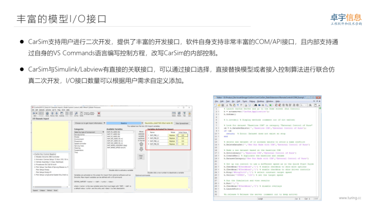The height and width of the screenshot is (211, 376).
Task: Click the green Run icon in Editor toolbar
Action: (271, 105)
